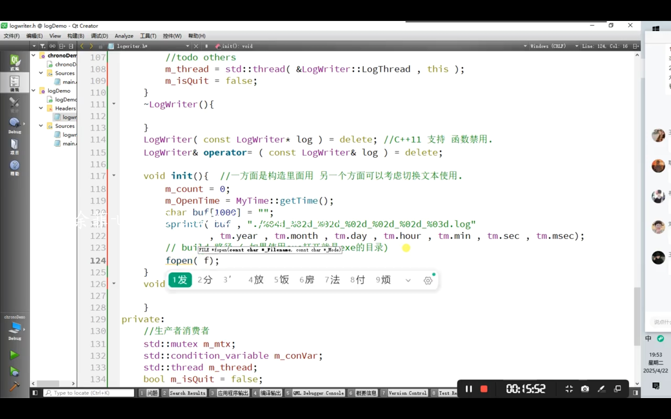Viewport: 671px width, 419px height.
Task: Open the Search Results output tab
Action: [x=187, y=393]
